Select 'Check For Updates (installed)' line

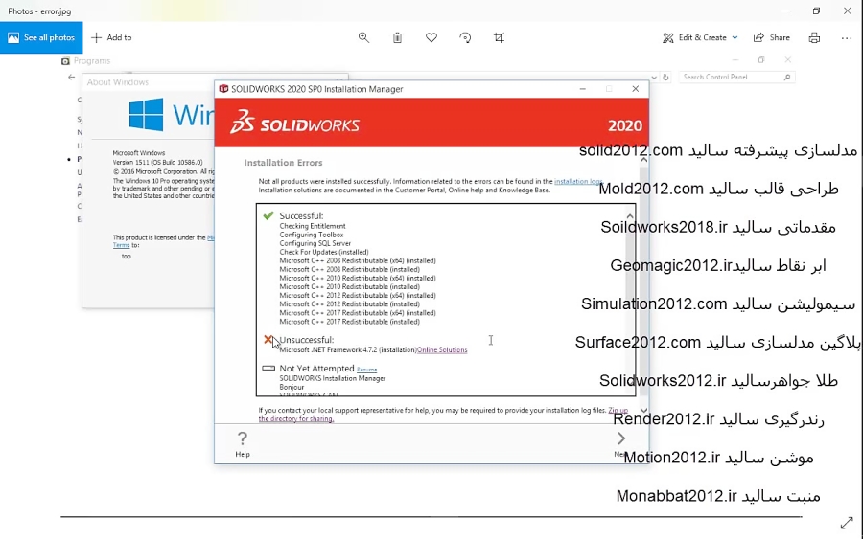(324, 252)
